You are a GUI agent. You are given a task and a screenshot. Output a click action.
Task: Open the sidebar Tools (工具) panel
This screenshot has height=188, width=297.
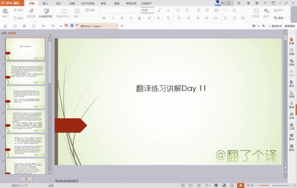[x=291, y=126]
